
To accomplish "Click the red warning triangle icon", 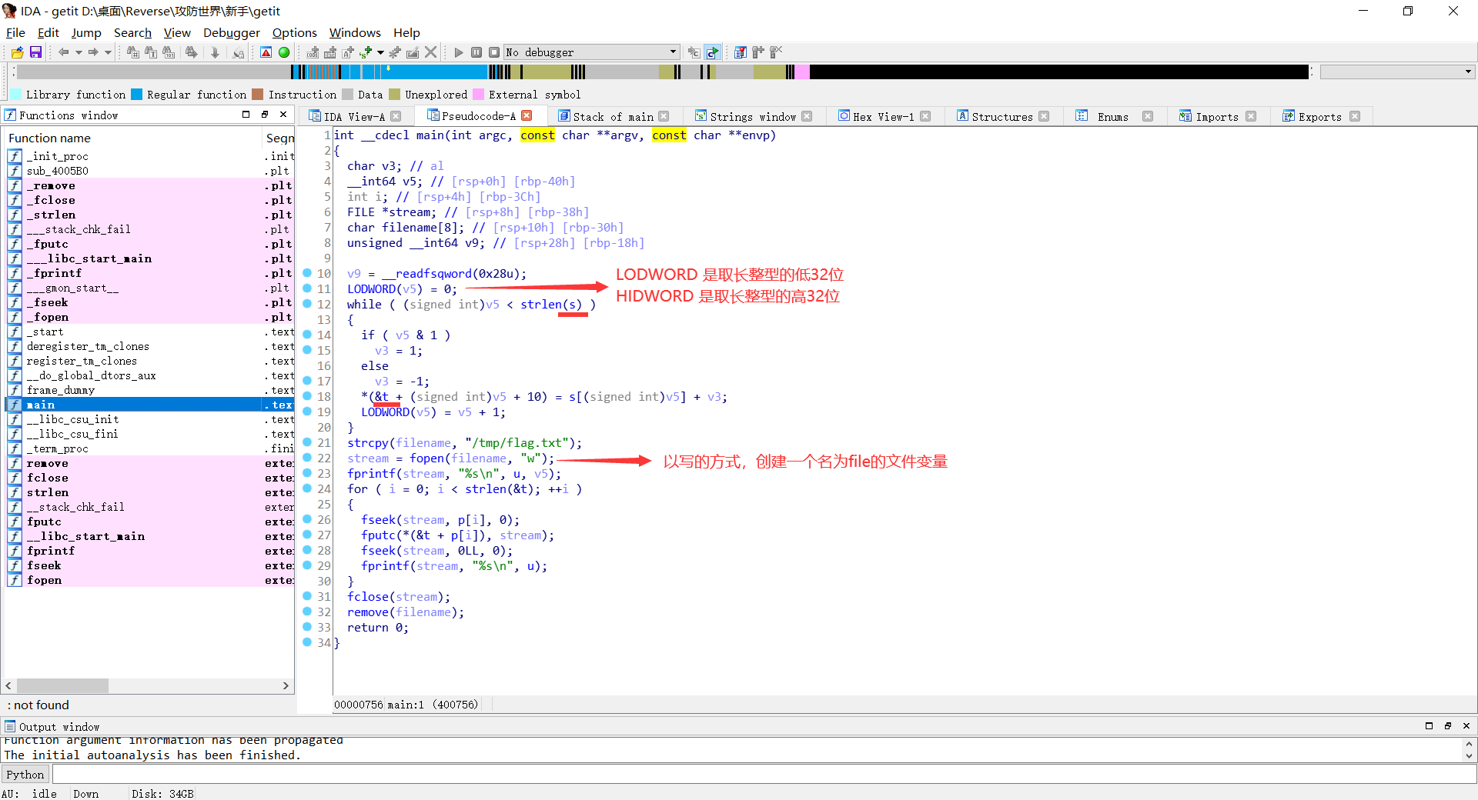I will point(266,52).
